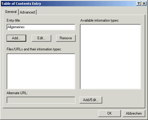148x120 pixels.
Task: Switch to the Advanced tab
Action: point(27,12)
